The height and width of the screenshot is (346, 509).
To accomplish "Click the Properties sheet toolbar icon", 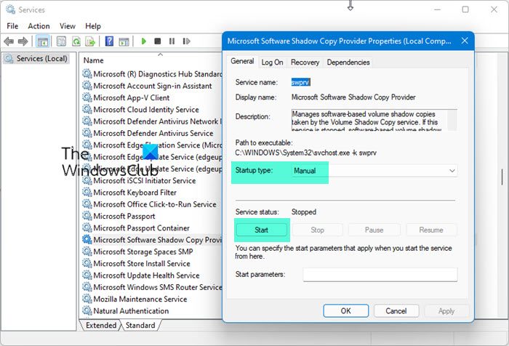I will point(61,41).
